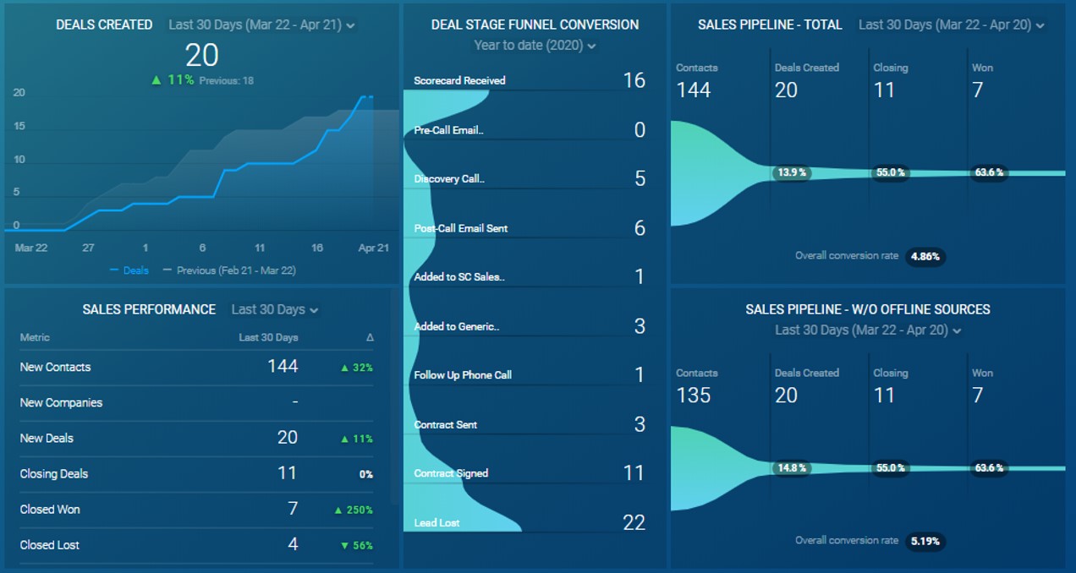
Task: Click the Lead Lost funnel stage
Action: (436, 523)
